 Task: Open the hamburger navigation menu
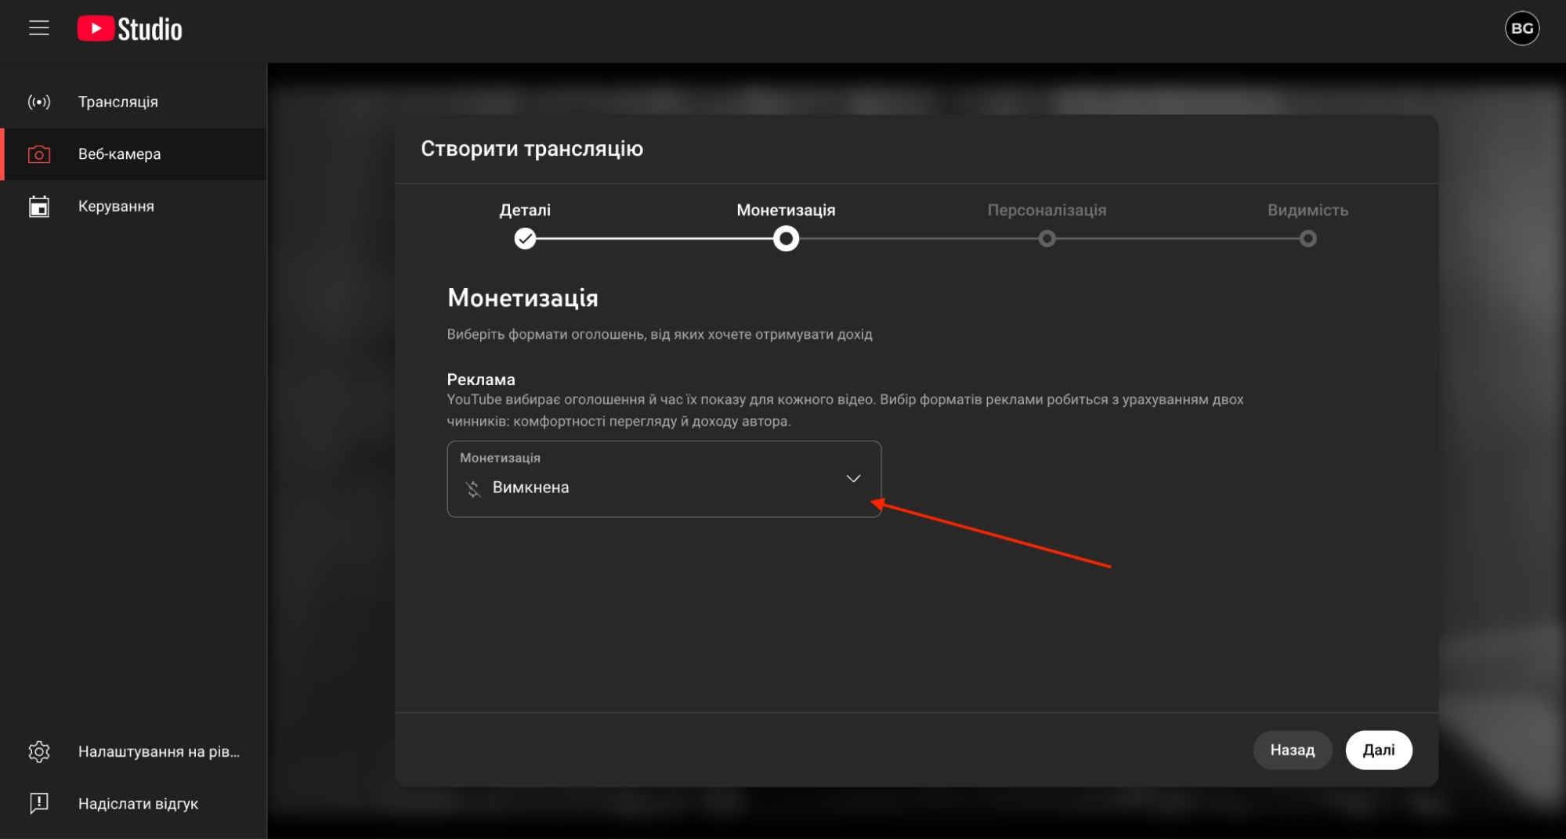click(x=39, y=29)
